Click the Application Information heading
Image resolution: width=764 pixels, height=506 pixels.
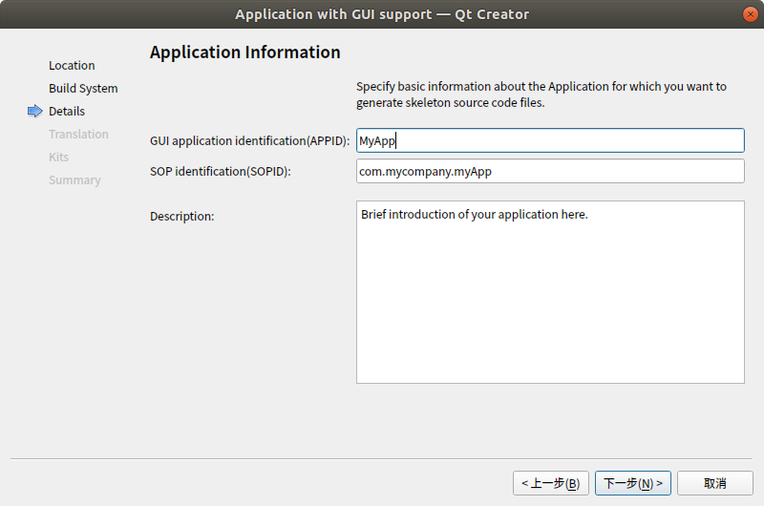(244, 53)
